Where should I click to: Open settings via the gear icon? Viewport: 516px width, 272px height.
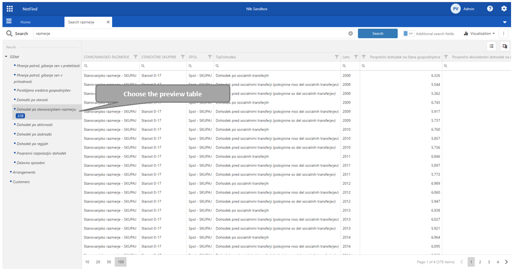[504, 8]
